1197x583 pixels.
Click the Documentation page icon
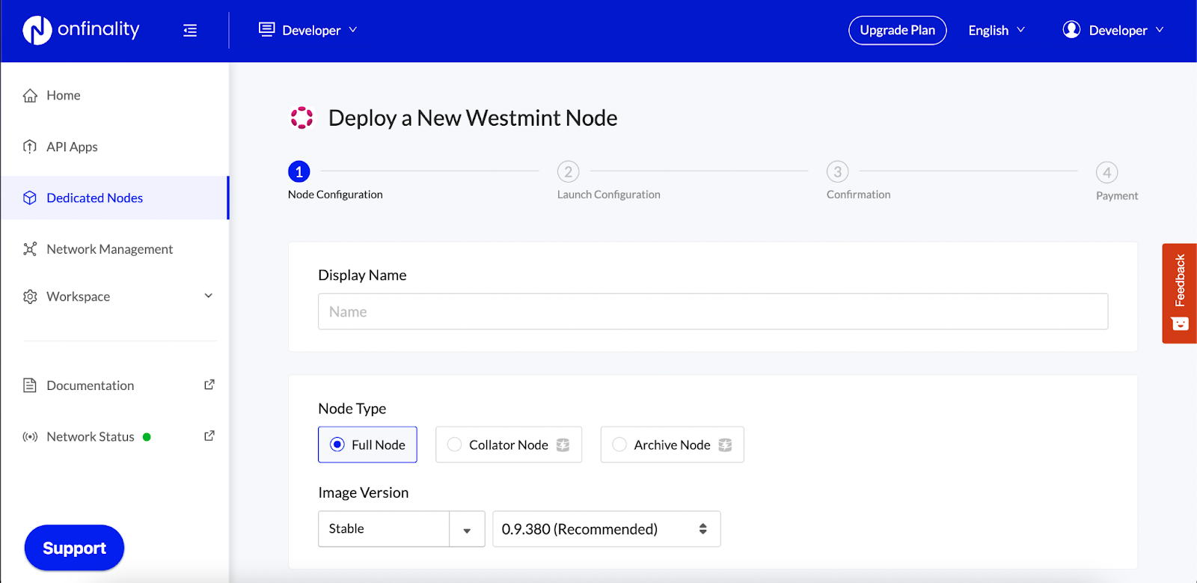coord(30,385)
